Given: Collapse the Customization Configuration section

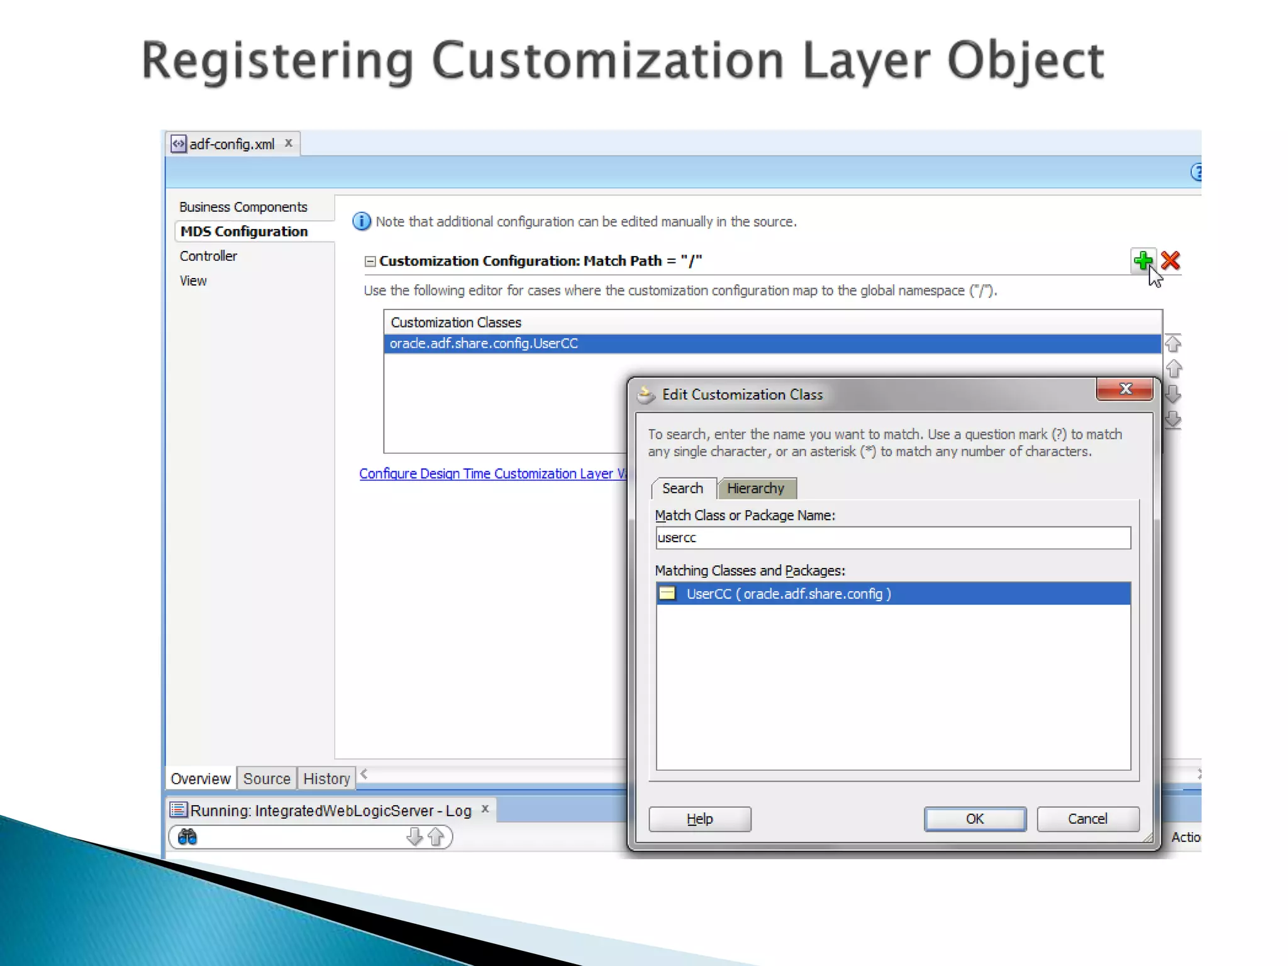Looking at the screenshot, I should point(370,262).
